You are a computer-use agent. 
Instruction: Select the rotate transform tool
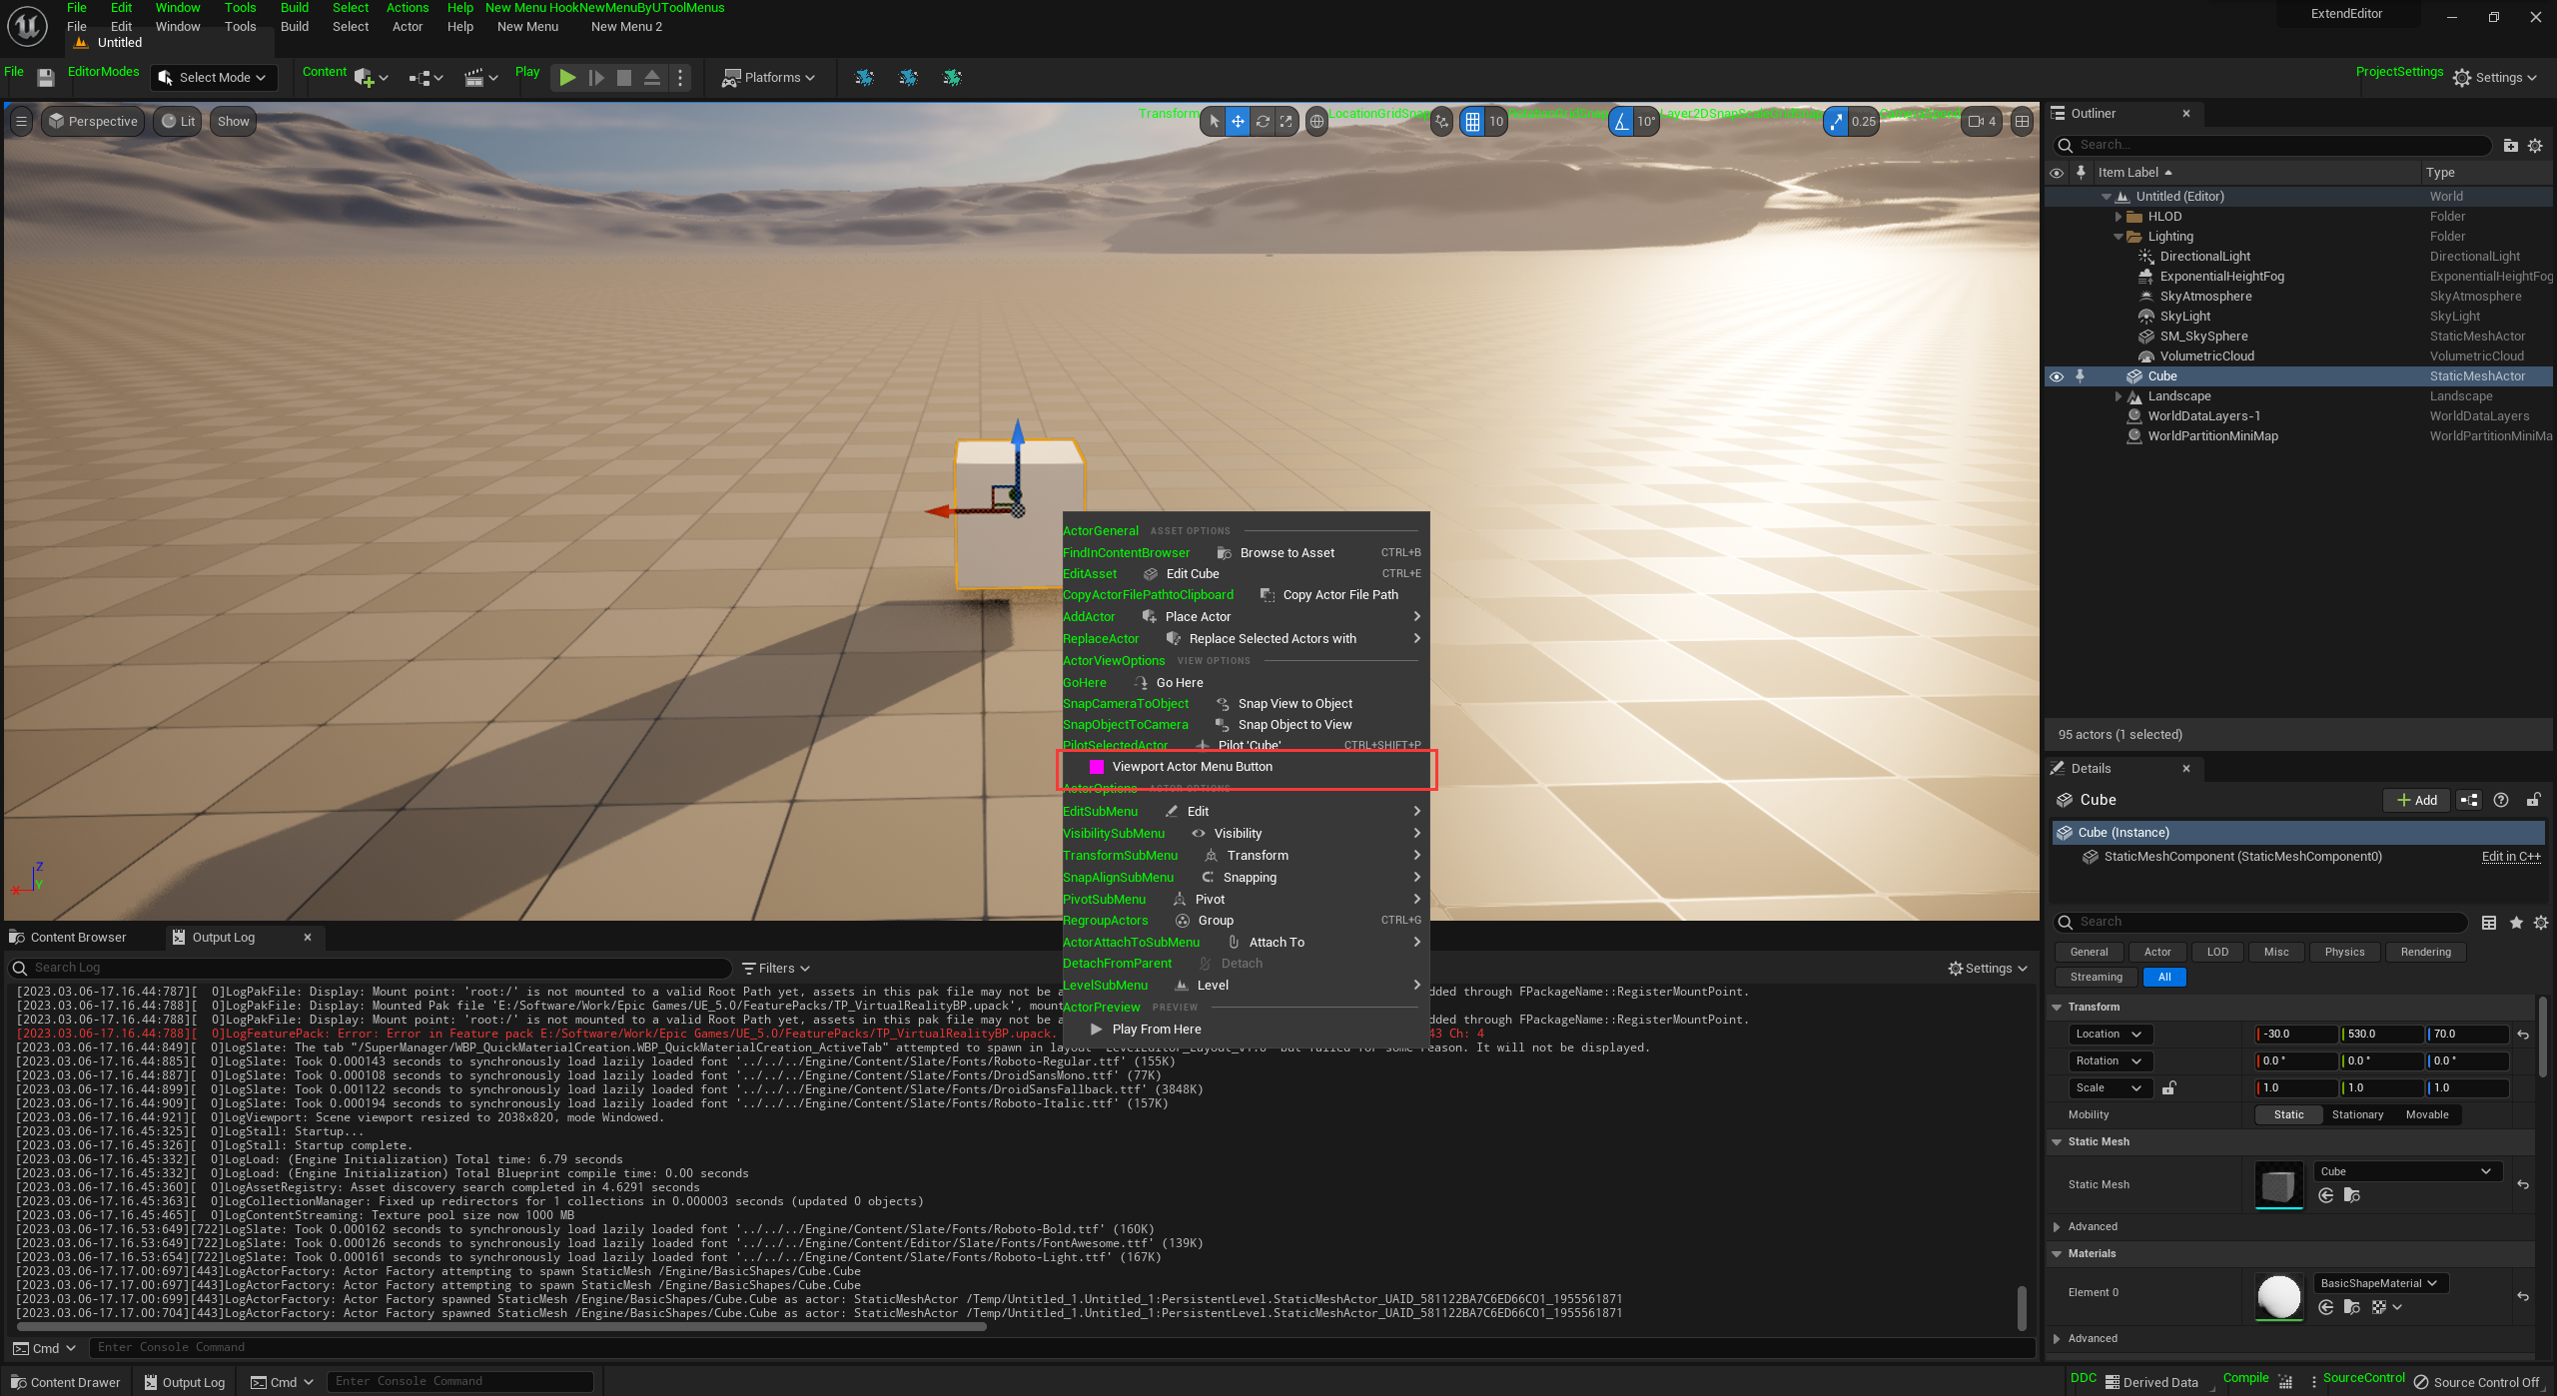(1263, 122)
